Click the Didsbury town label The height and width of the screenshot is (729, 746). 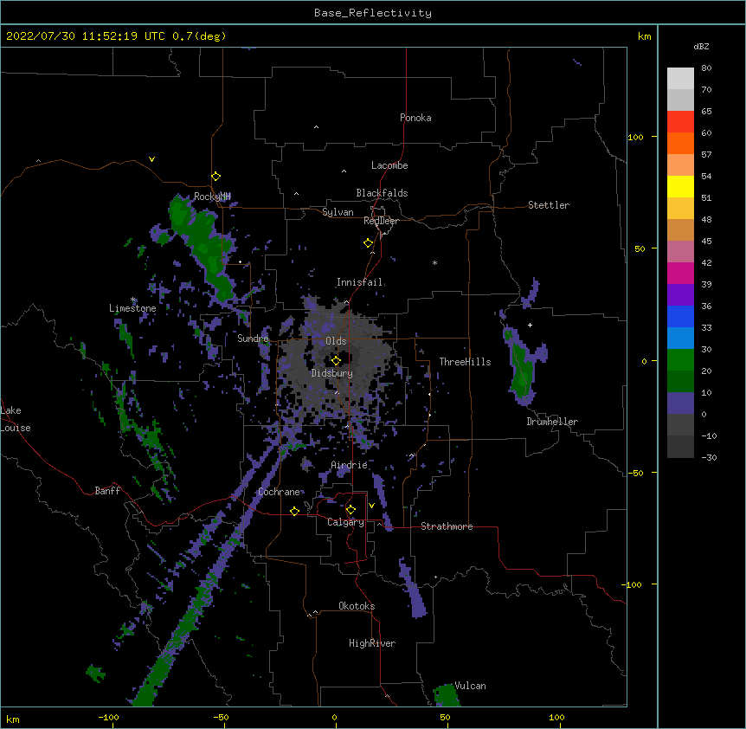[x=332, y=373]
